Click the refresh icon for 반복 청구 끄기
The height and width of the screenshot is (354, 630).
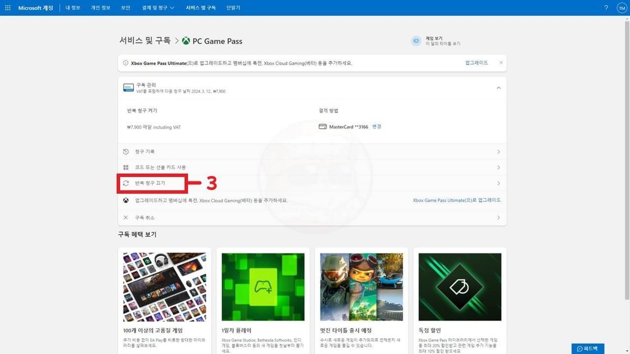[x=126, y=184]
